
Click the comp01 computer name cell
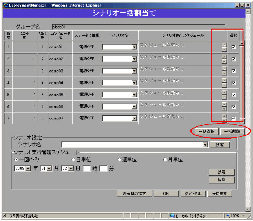(x=60, y=47)
